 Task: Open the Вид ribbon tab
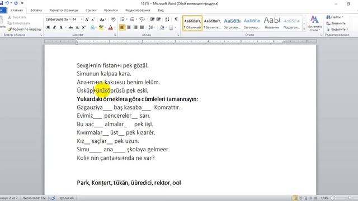161,10
